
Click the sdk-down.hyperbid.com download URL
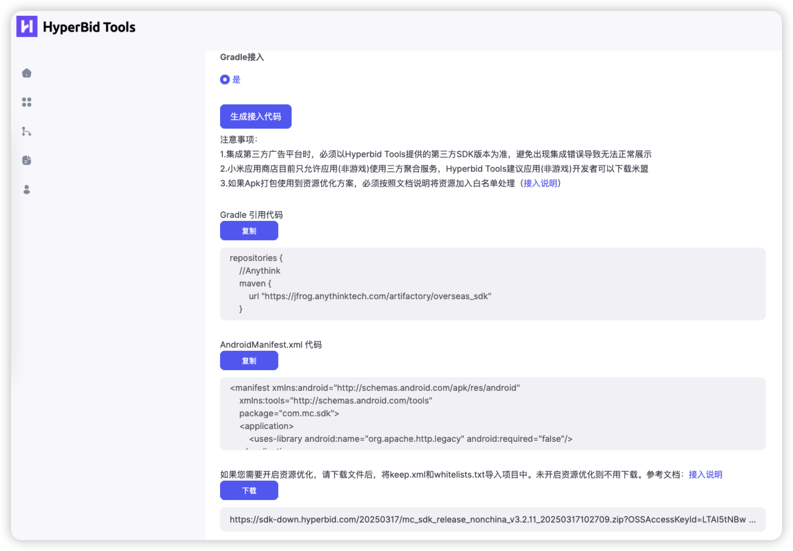click(x=493, y=519)
